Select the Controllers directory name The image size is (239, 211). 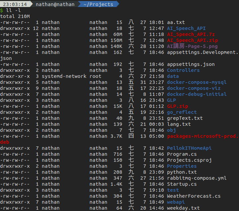coord(183,70)
